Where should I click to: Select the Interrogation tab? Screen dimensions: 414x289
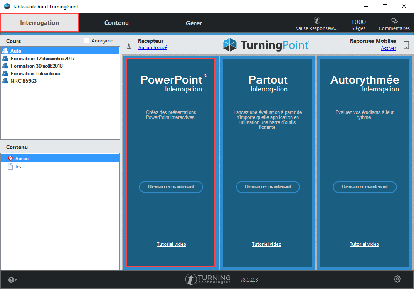click(x=39, y=23)
